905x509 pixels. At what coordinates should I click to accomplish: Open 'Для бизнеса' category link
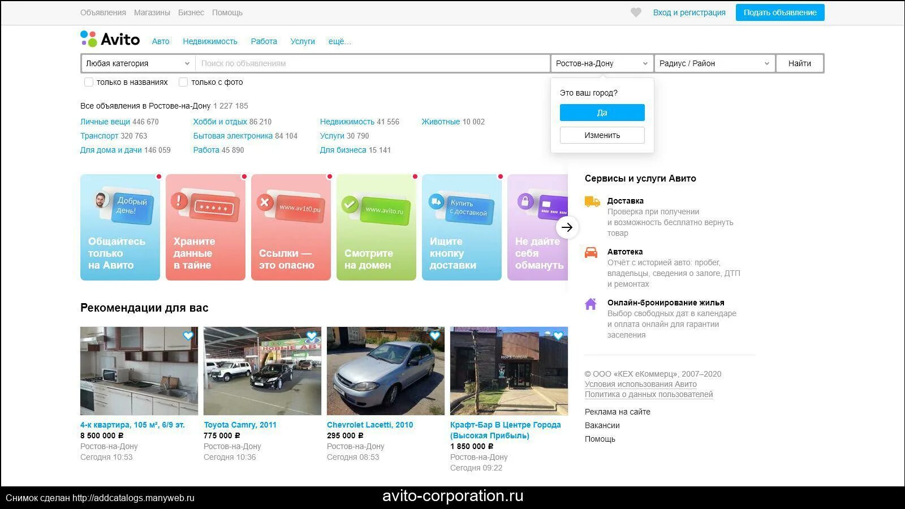[x=343, y=150]
